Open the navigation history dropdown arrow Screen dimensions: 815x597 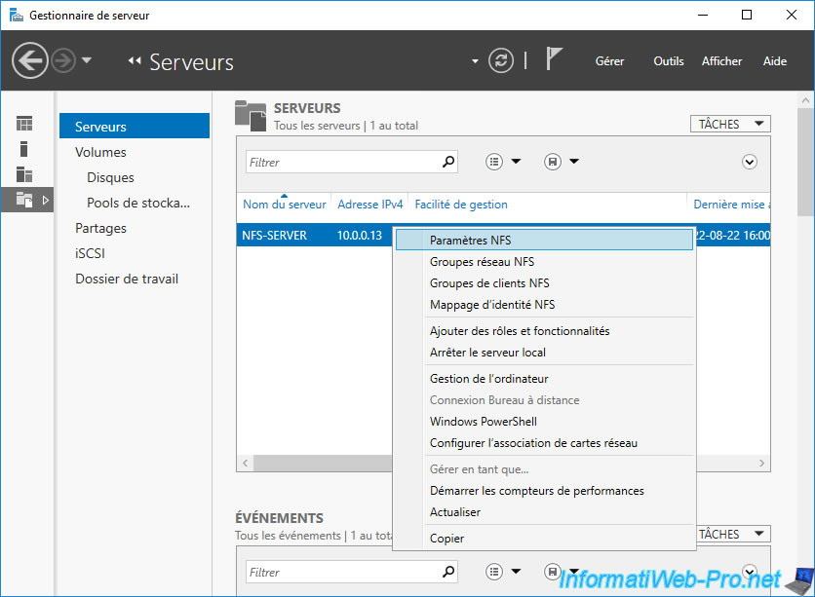point(87,60)
